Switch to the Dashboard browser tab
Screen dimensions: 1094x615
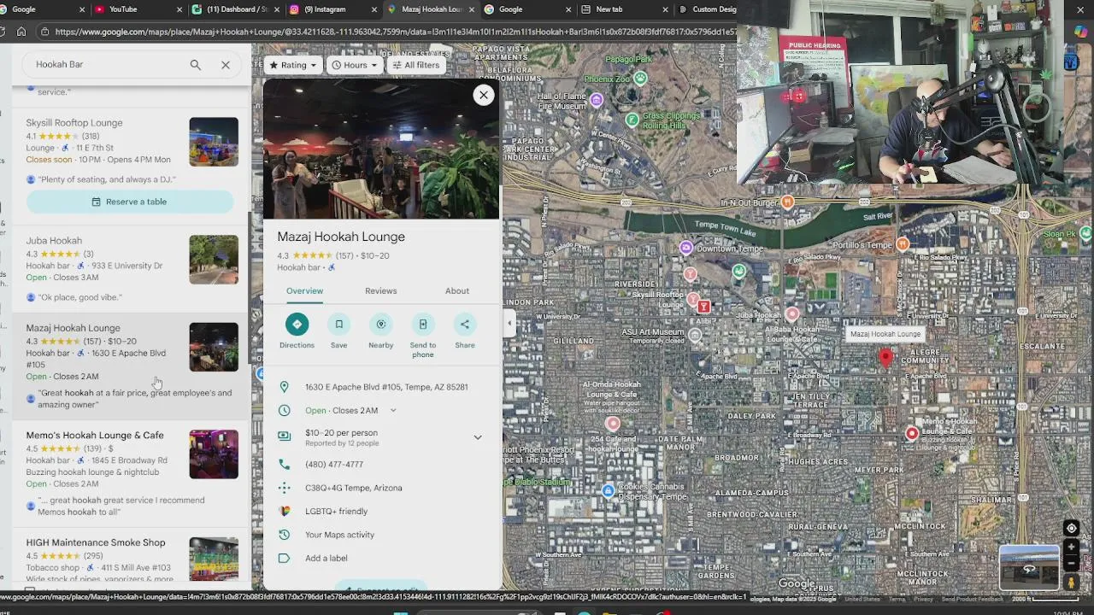click(237, 9)
